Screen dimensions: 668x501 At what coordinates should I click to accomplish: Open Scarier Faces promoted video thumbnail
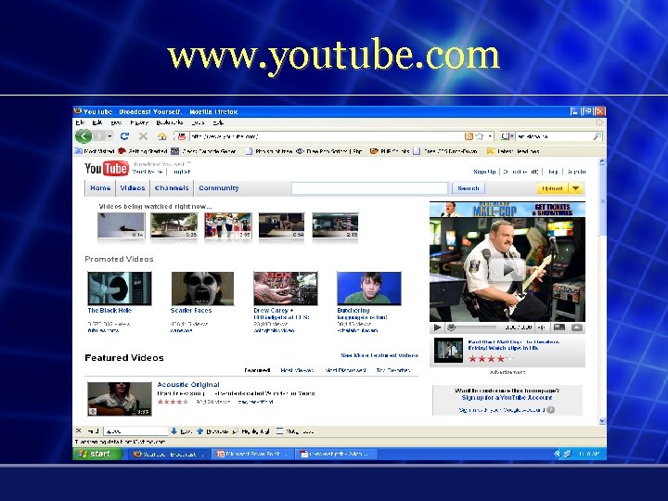(x=202, y=289)
